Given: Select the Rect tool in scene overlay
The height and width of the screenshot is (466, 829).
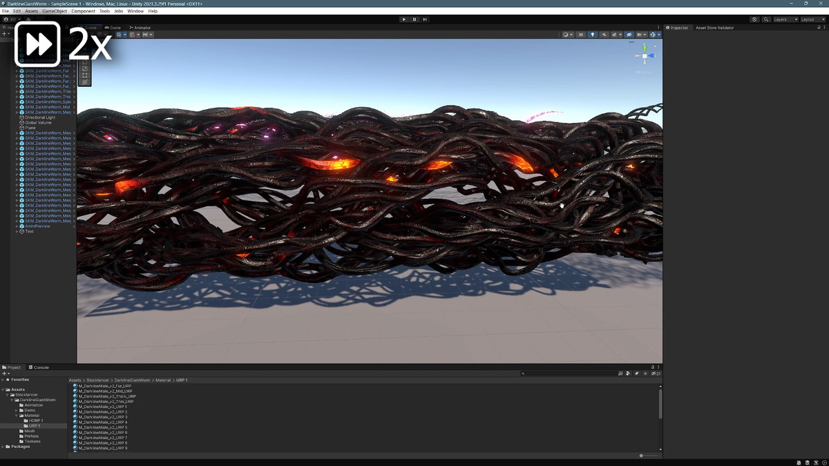Looking at the screenshot, I should (x=85, y=75).
